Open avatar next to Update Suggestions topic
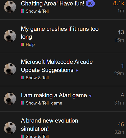The image size is (126, 138). pyautogui.click(x=10, y=69)
